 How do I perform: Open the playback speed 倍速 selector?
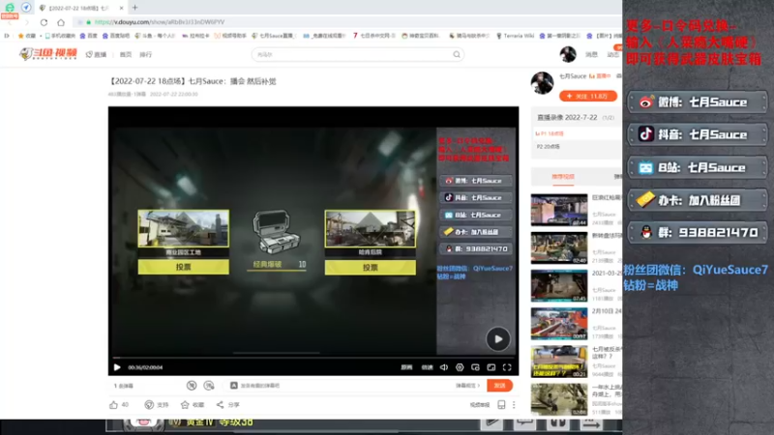427,367
